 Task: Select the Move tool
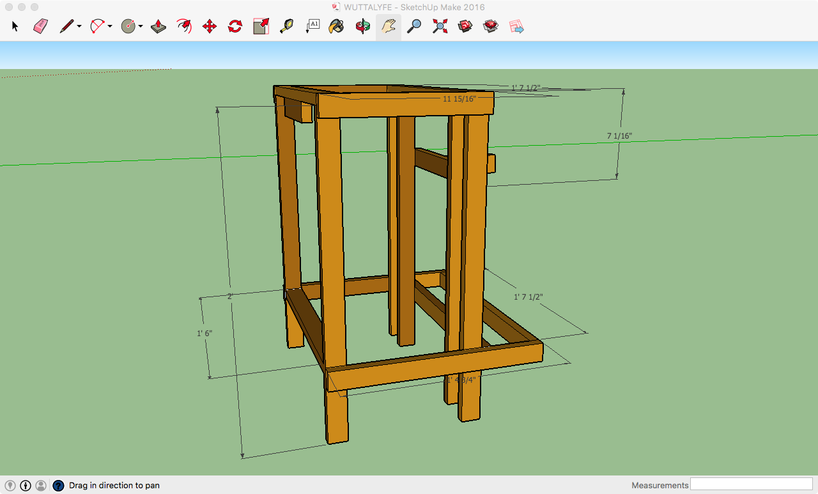click(209, 26)
